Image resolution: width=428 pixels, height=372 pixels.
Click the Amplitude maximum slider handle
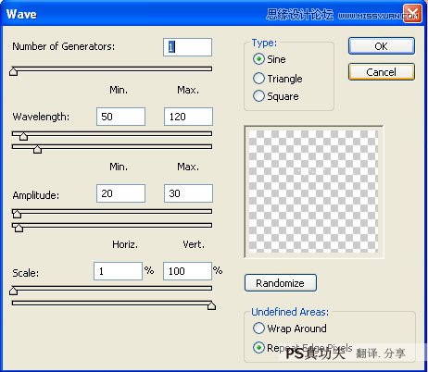pyautogui.click(x=19, y=228)
